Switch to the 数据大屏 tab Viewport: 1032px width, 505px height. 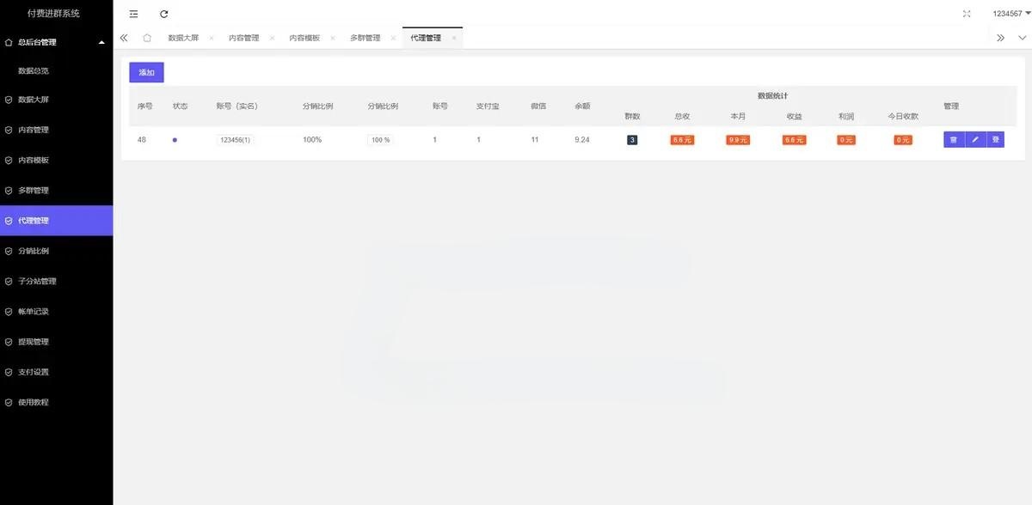pyautogui.click(x=186, y=37)
